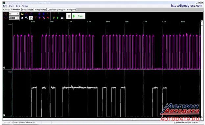Click the first yellow-green play arrow icon
205x125 pixels.
click(x=54, y=18)
